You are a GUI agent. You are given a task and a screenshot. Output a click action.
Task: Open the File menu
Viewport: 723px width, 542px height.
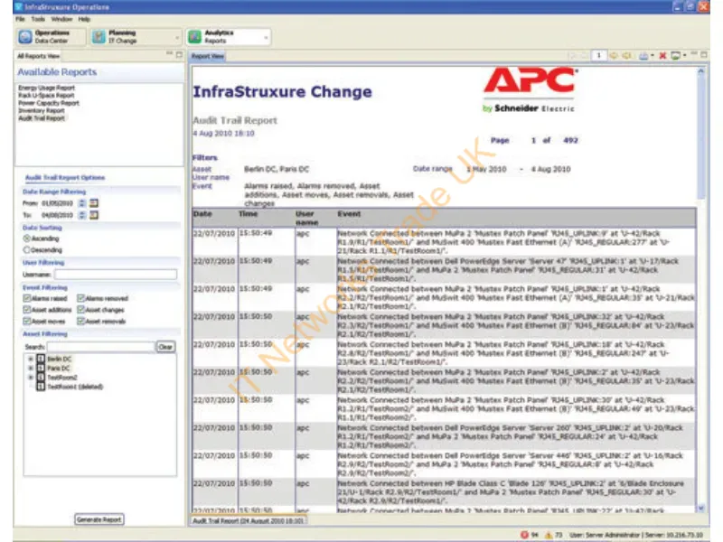[20, 19]
